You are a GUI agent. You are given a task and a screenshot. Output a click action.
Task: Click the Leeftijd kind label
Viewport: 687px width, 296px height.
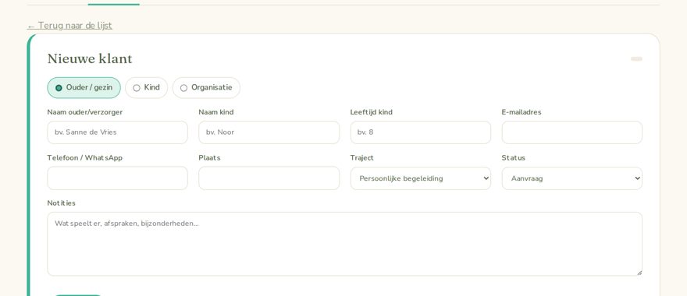372,112
